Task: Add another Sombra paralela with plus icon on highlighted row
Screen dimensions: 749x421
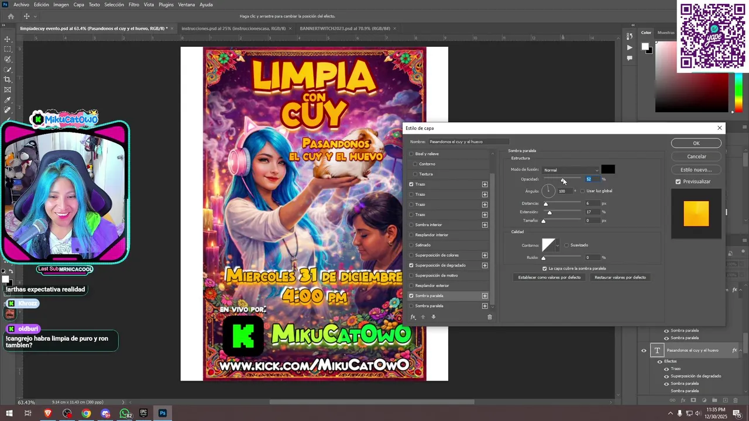Action: pos(485,296)
